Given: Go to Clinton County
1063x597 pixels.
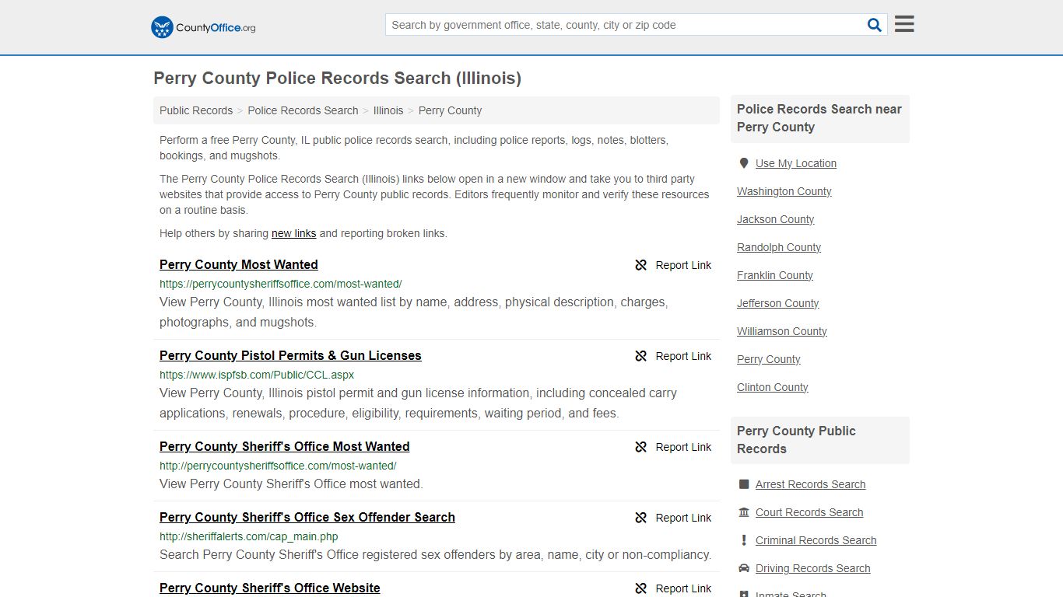Looking at the screenshot, I should click(x=773, y=387).
